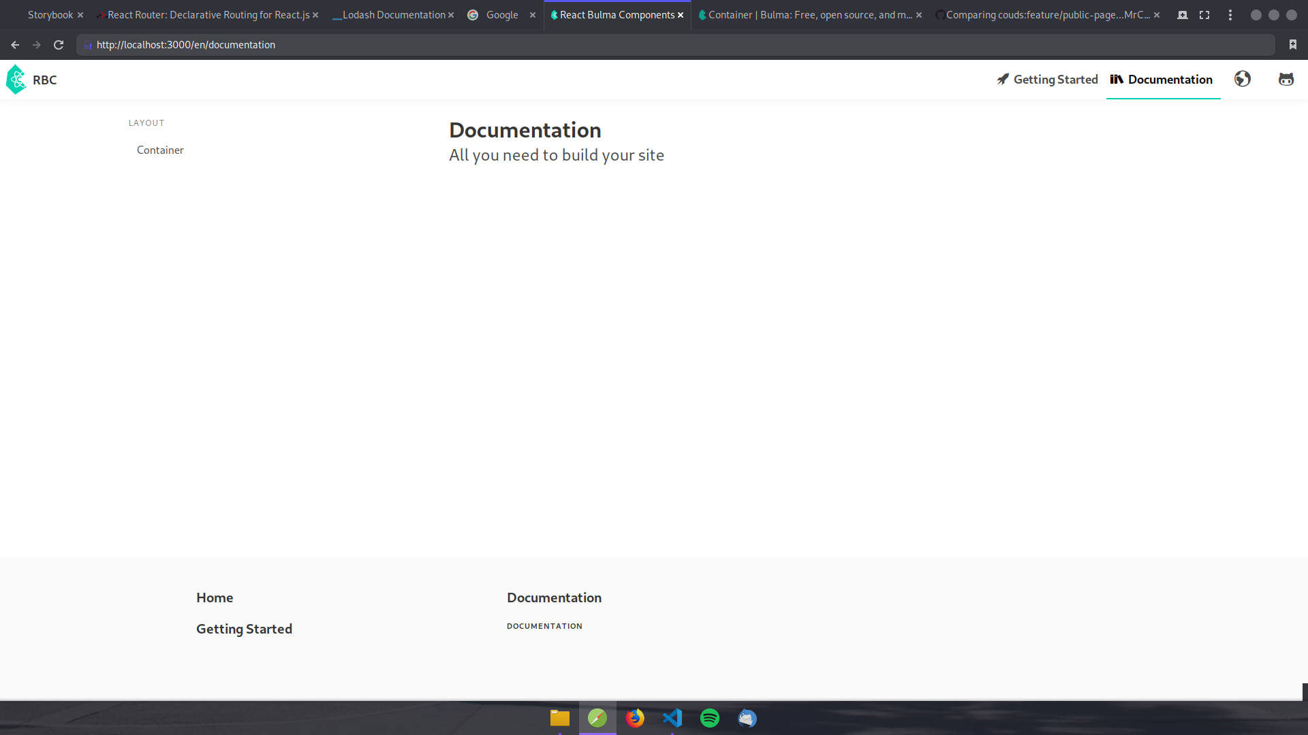
Task: Open the Files folder in taskbar
Action: click(560, 718)
